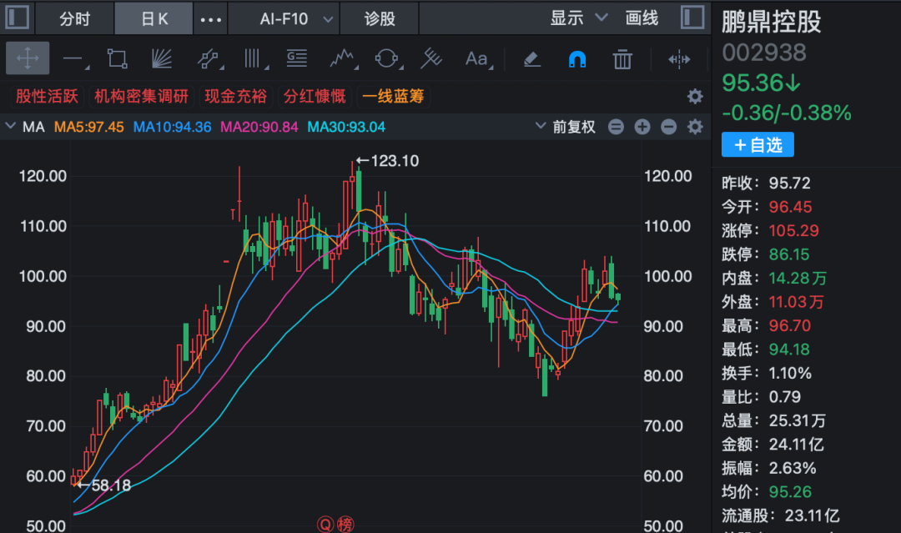Click the 涨停 value 105.29
The height and width of the screenshot is (533, 901).
[793, 231]
